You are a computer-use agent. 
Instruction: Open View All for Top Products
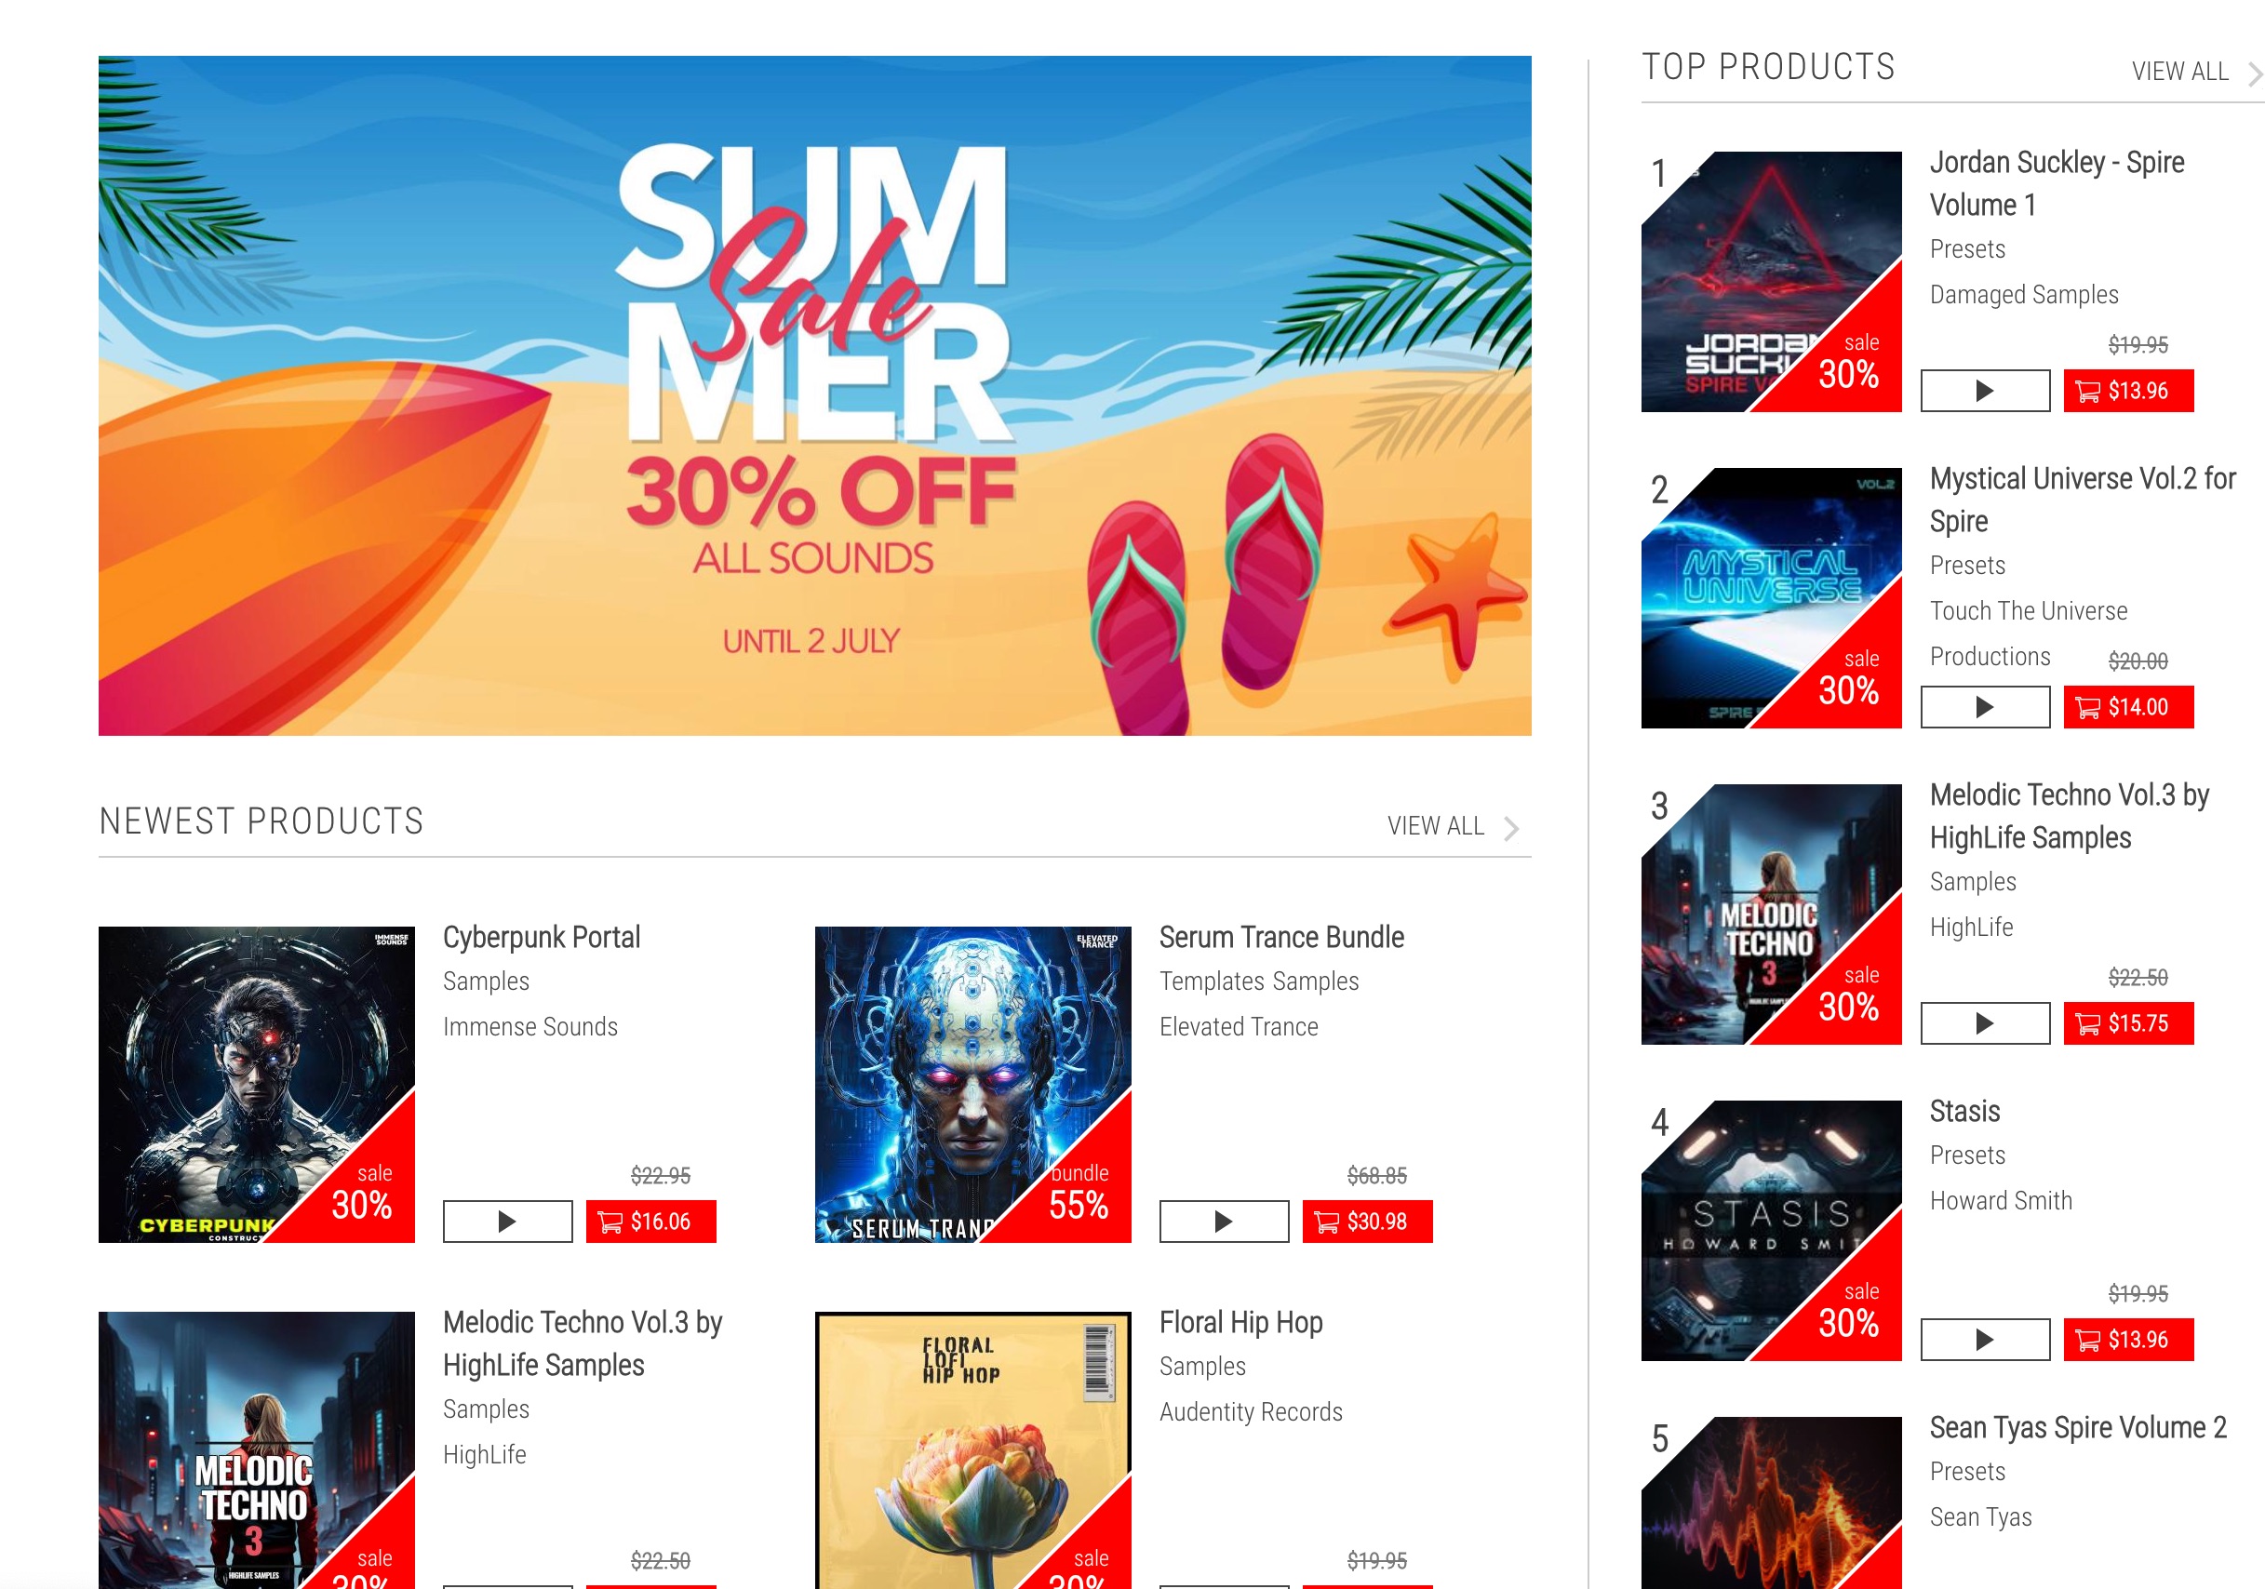2196,72
